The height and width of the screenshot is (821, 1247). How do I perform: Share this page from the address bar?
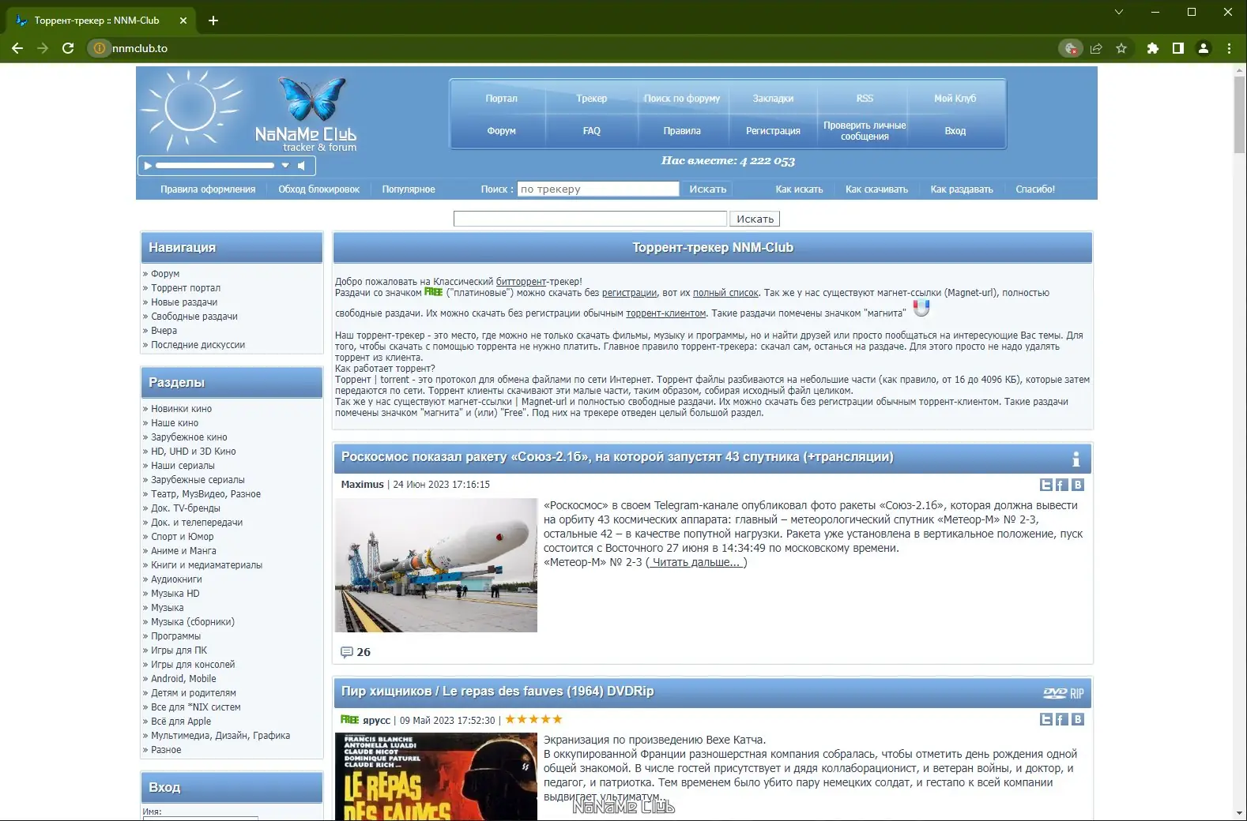1096,48
